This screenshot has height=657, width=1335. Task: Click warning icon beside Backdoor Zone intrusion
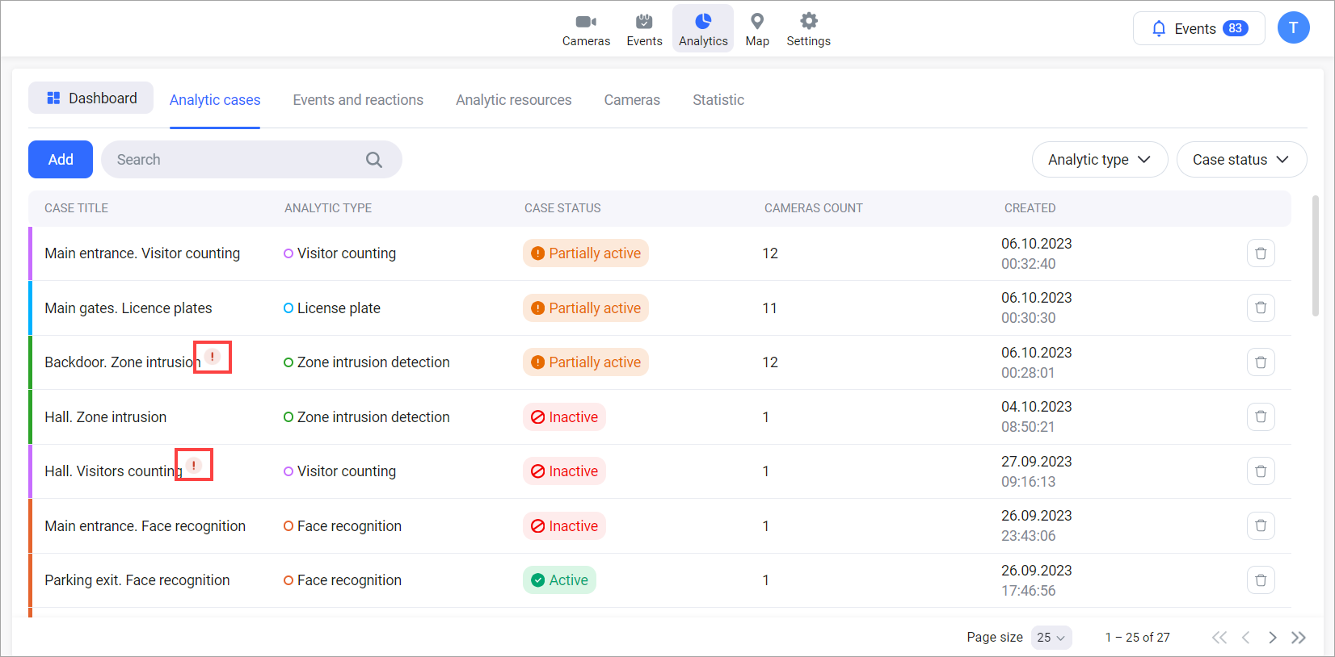coord(213,357)
